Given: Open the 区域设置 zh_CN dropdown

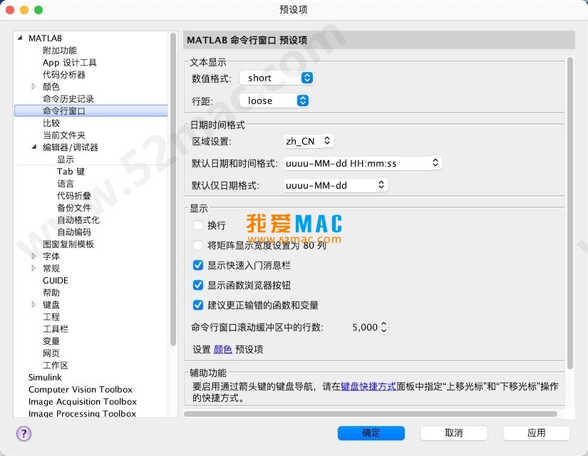Looking at the screenshot, I should click(309, 141).
